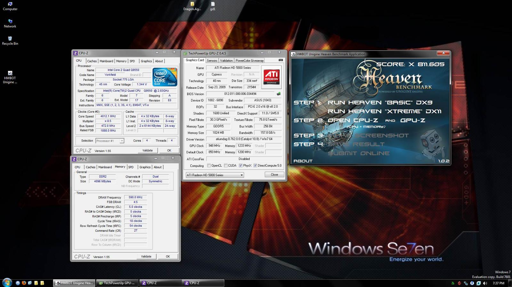The width and height of the screenshot is (512, 287).
Task: Click the Intel Core 2 Quad logo
Action: click(x=165, y=77)
